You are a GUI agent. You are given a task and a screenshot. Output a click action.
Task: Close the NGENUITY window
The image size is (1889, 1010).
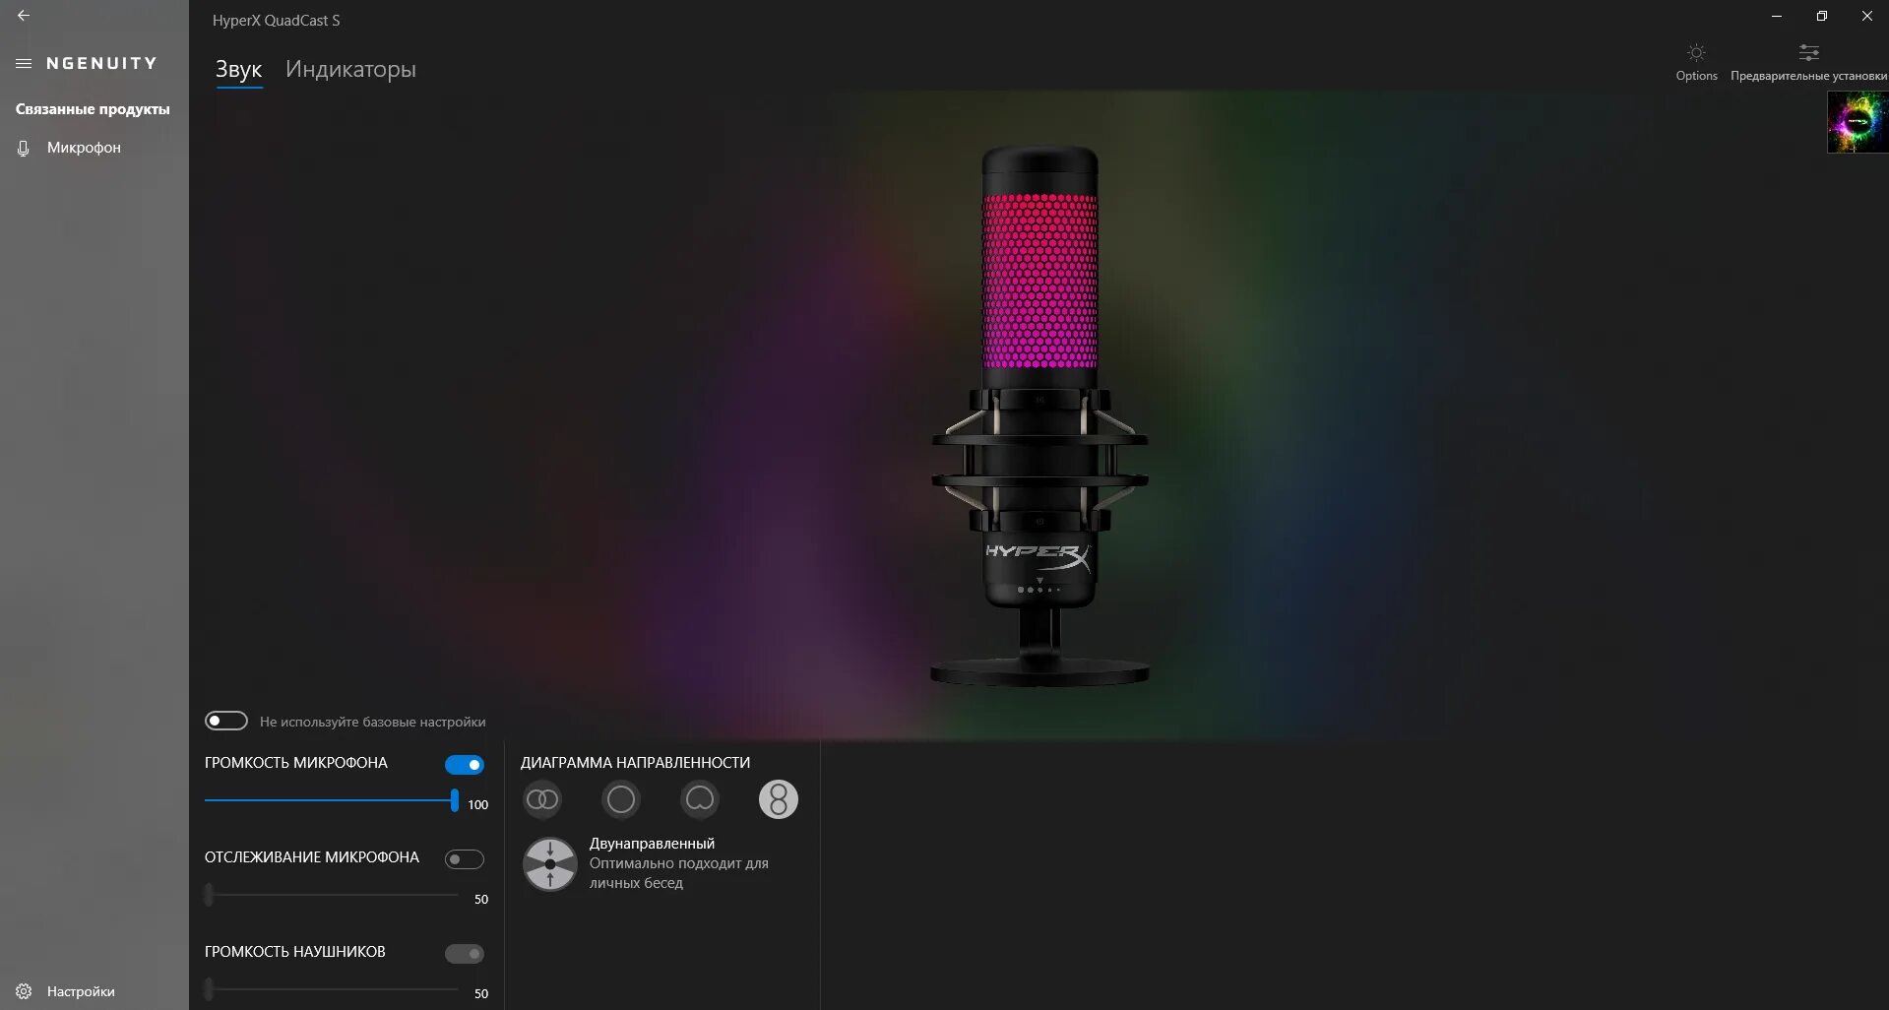(1866, 16)
